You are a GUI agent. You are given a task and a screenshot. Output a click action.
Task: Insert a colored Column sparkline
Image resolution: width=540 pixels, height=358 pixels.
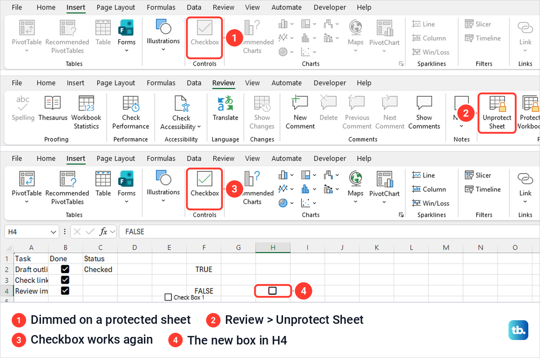(429, 189)
